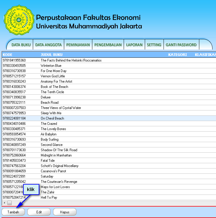Select The Zahir row
This screenshot has height=218, width=216.
tap(109, 193)
